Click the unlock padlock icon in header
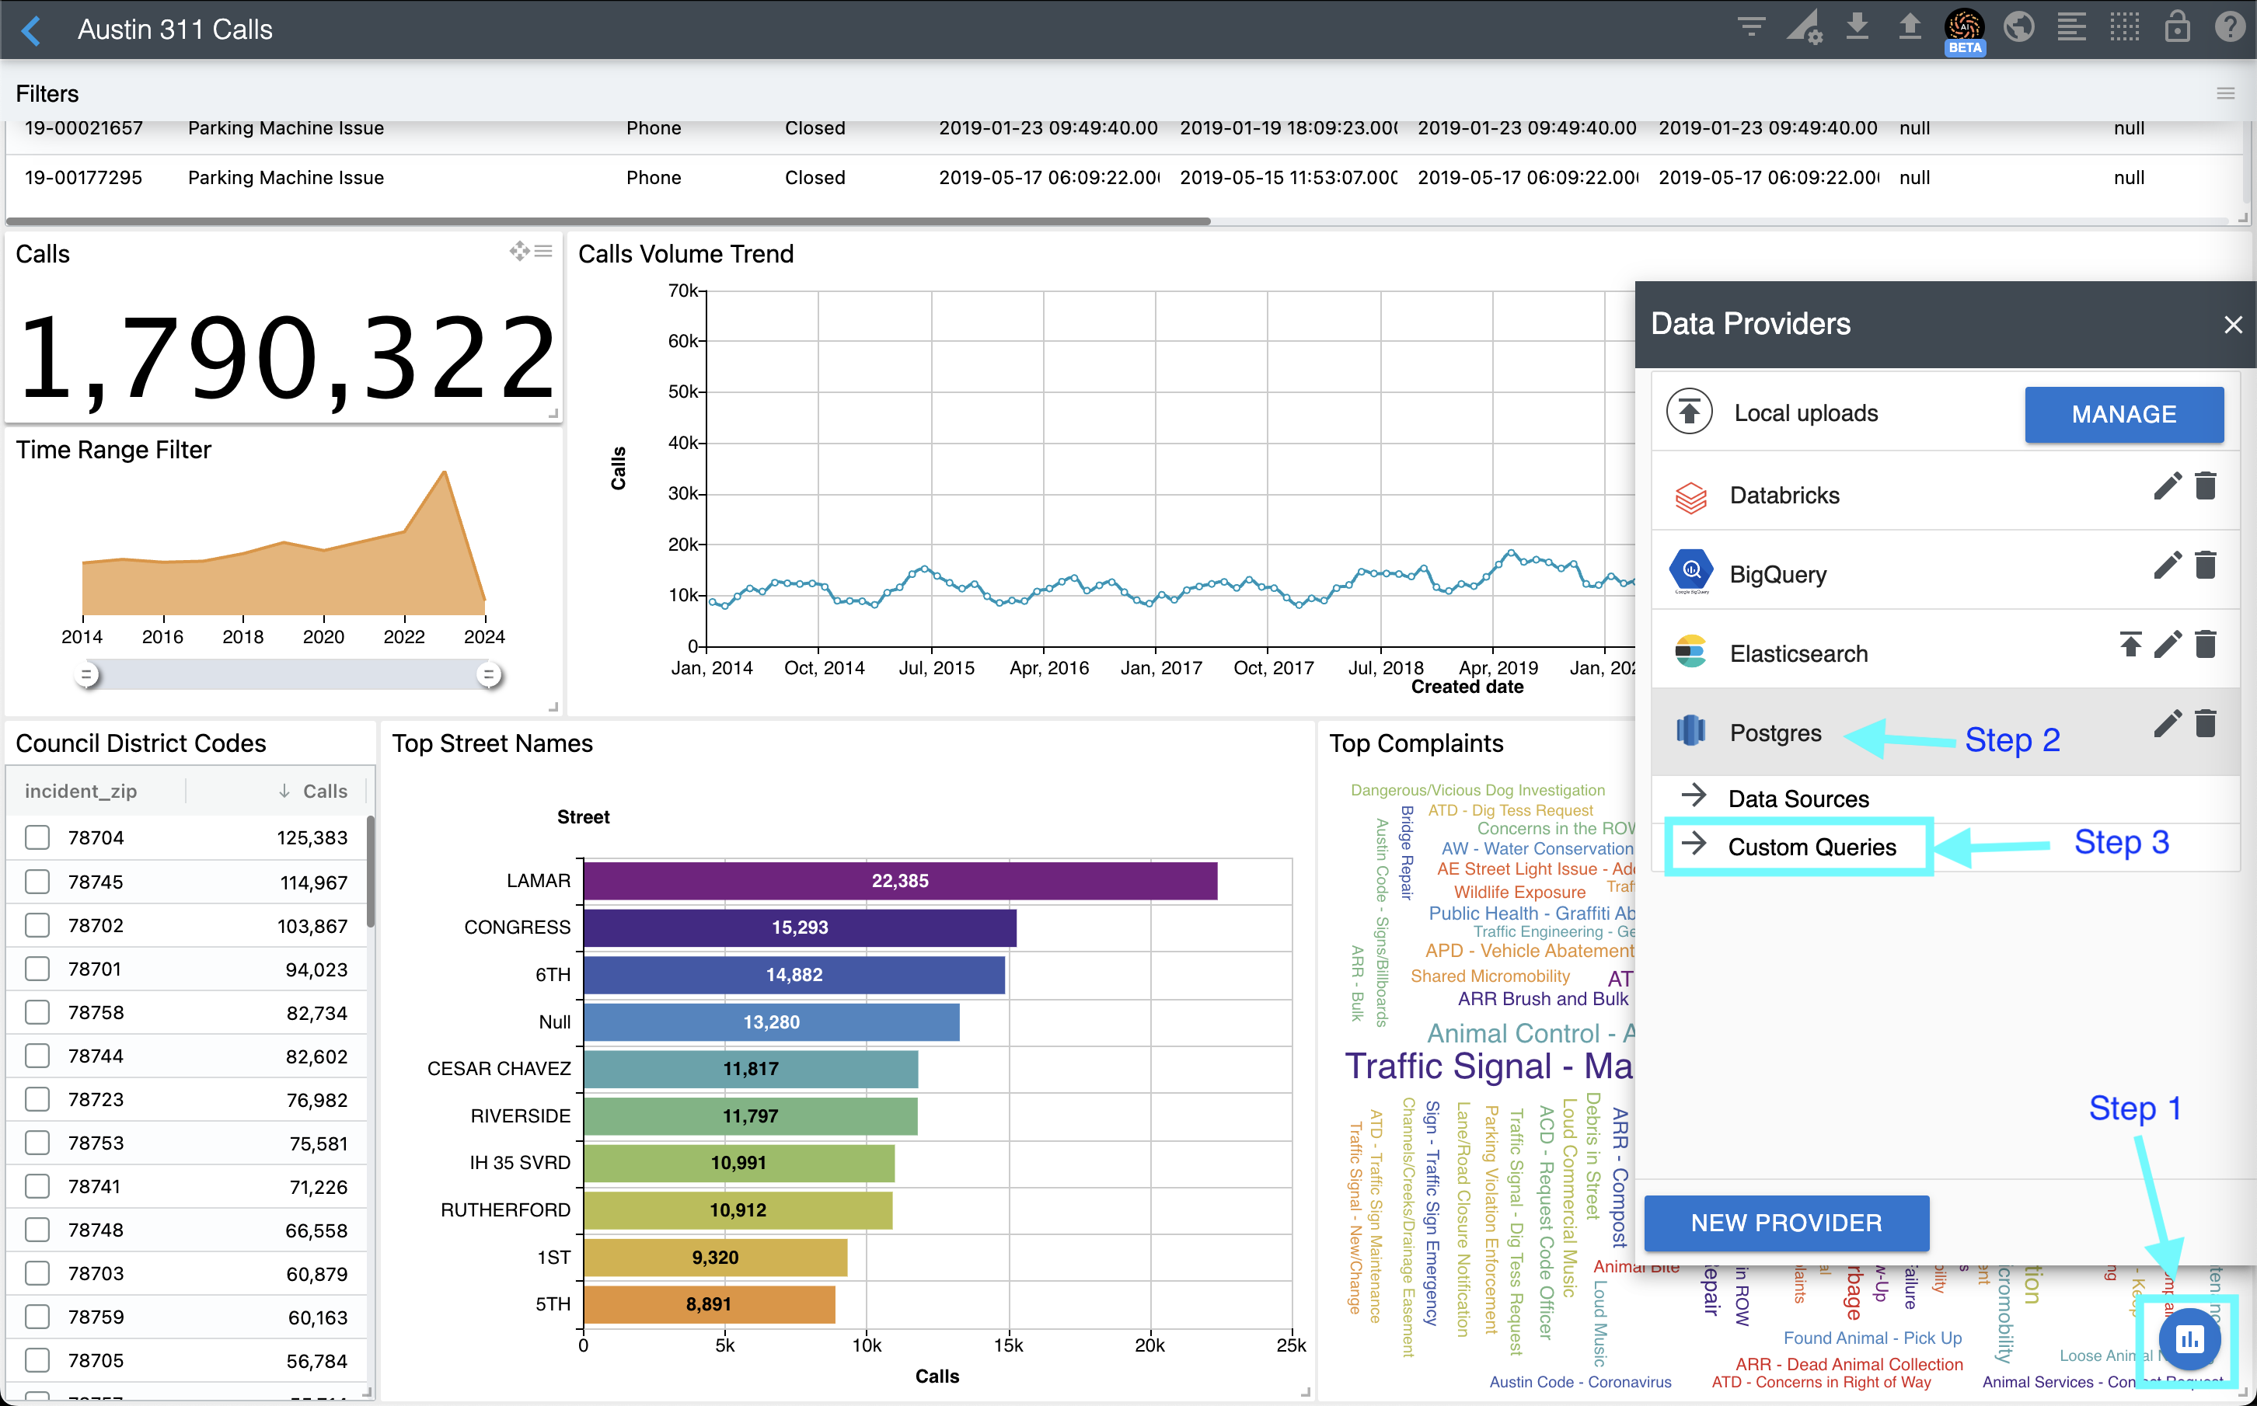 (2177, 27)
